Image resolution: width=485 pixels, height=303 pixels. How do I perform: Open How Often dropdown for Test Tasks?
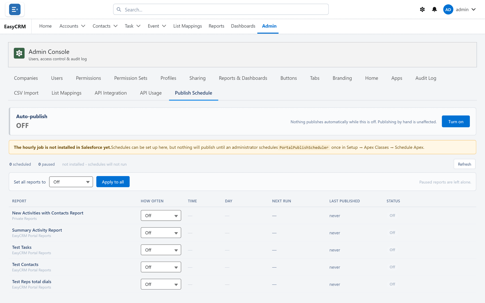coord(161,250)
